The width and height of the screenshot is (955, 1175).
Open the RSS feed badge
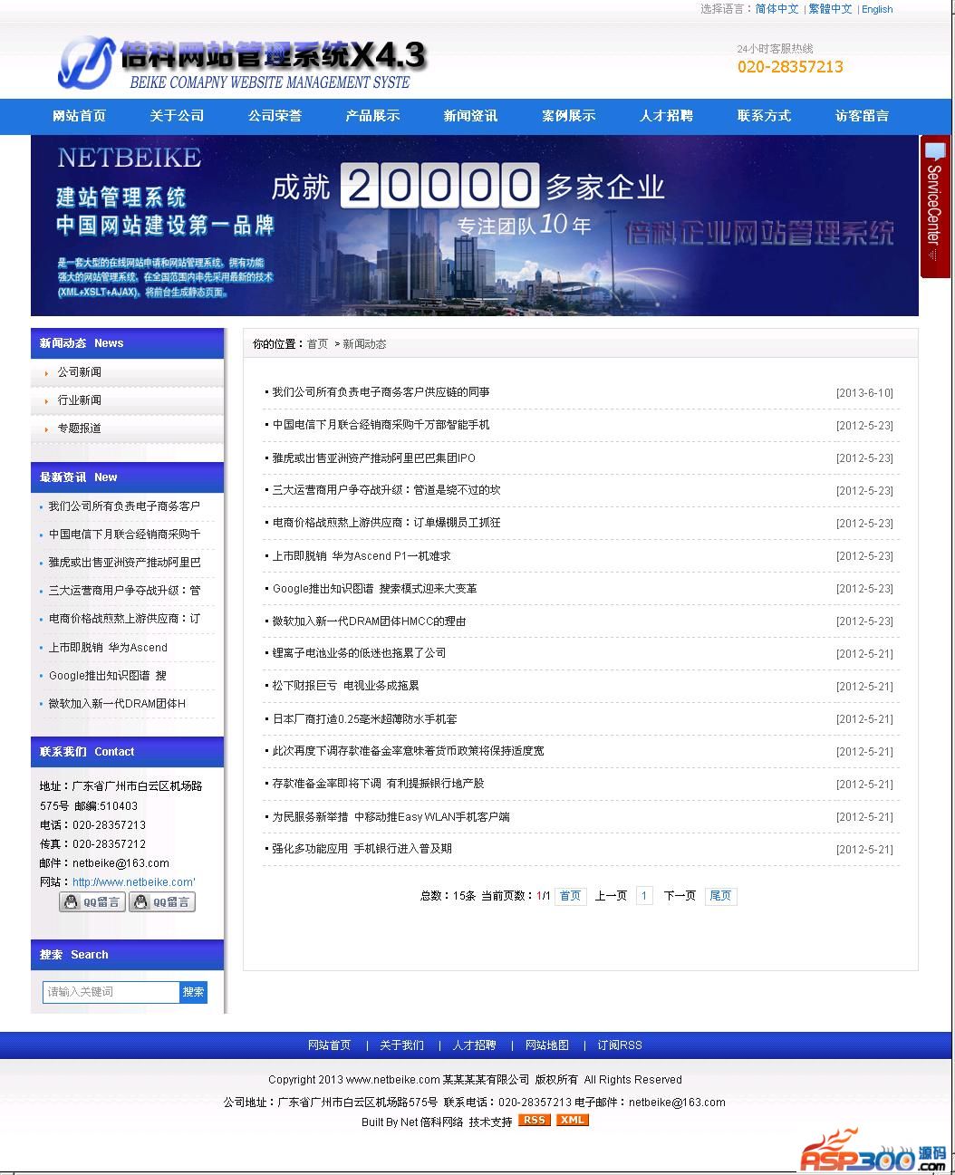(x=534, y=1120)
